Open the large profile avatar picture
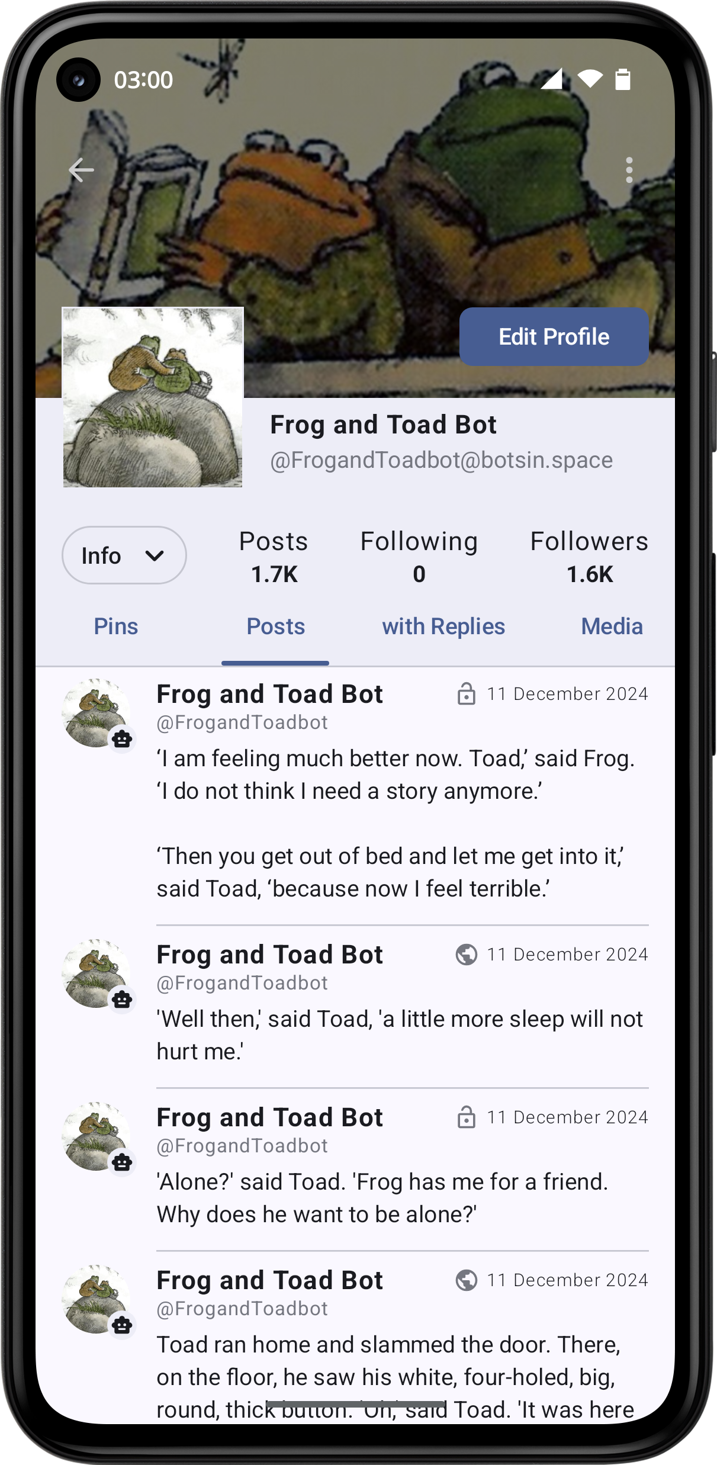Image resolution: width=717 pixels, height=1465 pixels. (153, 397)
